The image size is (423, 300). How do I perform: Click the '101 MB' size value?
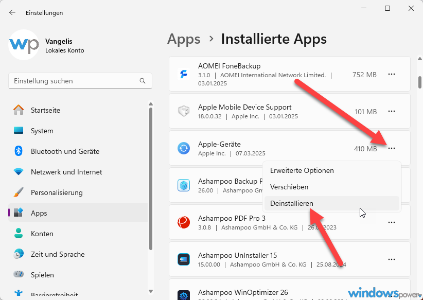click(366, 112)
